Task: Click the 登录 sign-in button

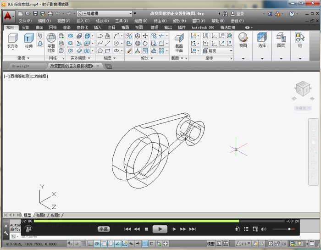Action: click(237, 14)
